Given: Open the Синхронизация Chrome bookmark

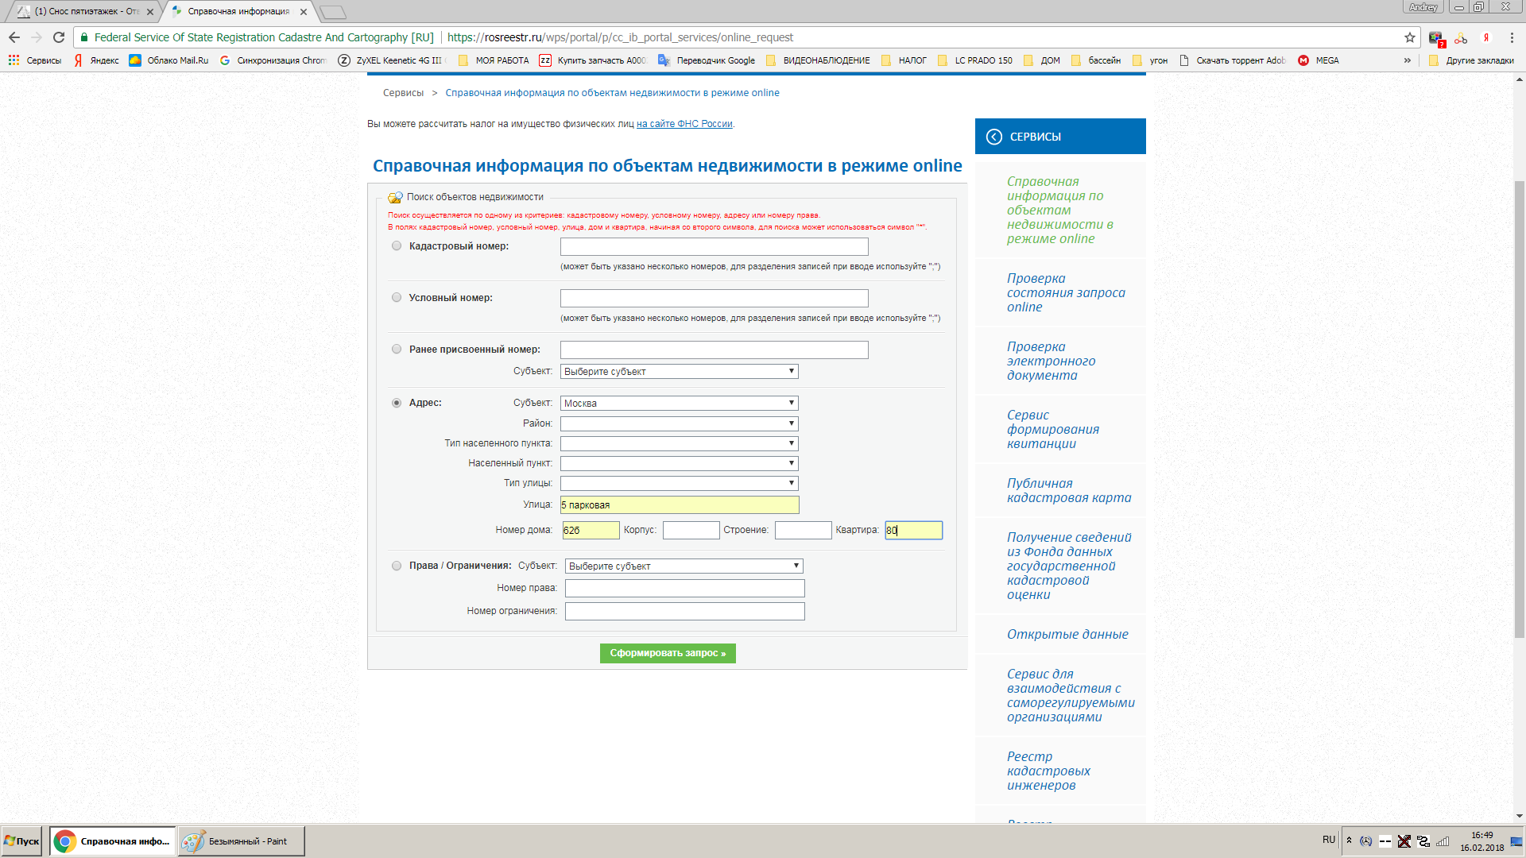Looking at the screenshot, I should pos(273,60).
